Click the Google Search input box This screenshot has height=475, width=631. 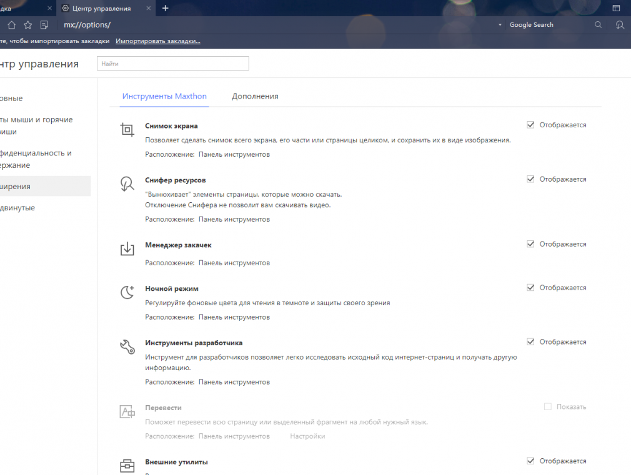549,25
